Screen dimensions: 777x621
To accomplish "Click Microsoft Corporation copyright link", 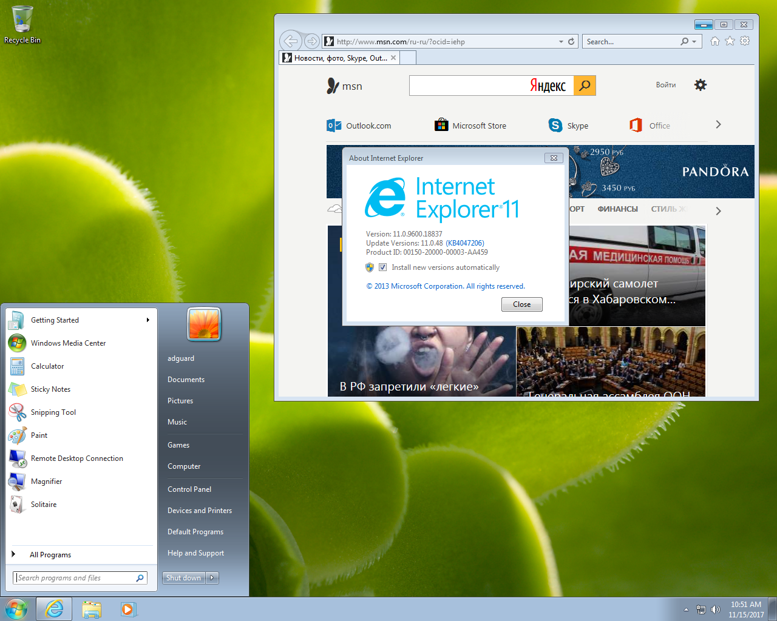I will click(x=446, y=286).
